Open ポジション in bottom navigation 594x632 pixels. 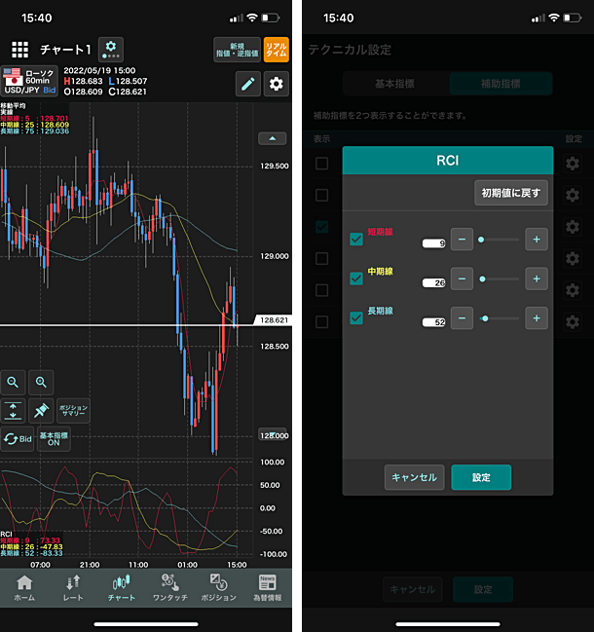click(x=219, y=588)
